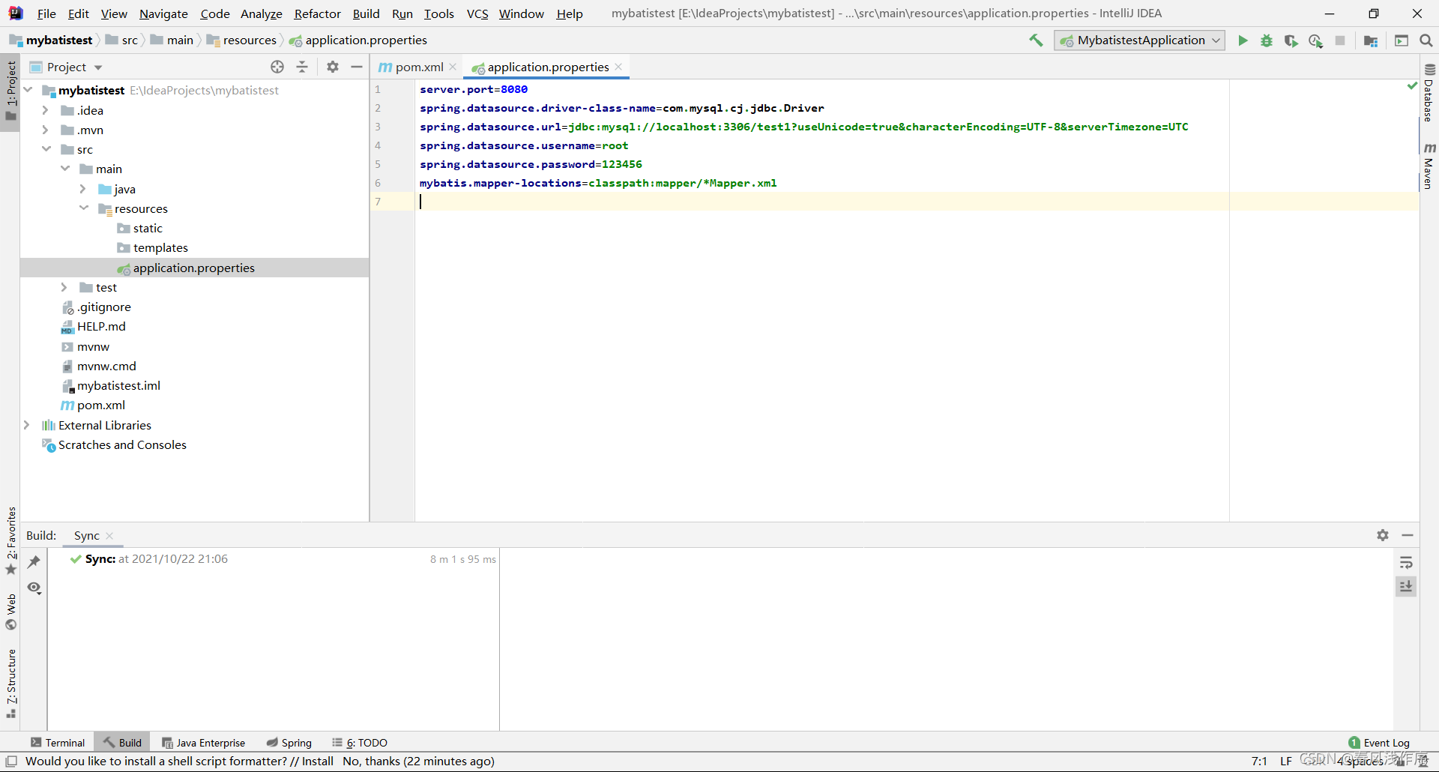Open the run configuration select-target icon

coord(1402,40)
